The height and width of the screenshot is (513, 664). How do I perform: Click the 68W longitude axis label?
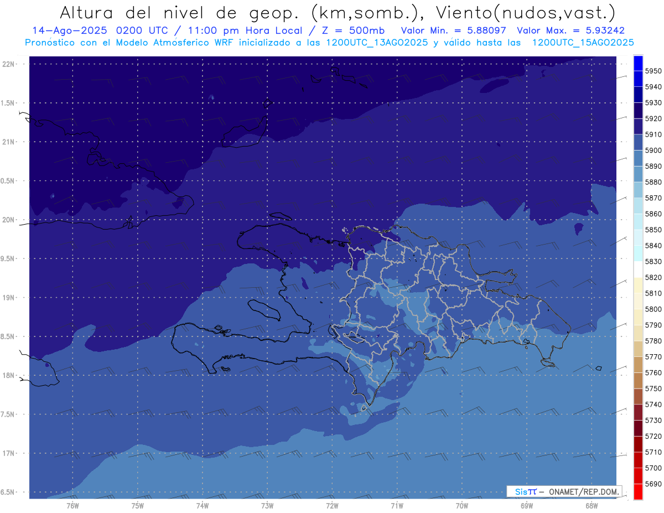pos(591,505)
